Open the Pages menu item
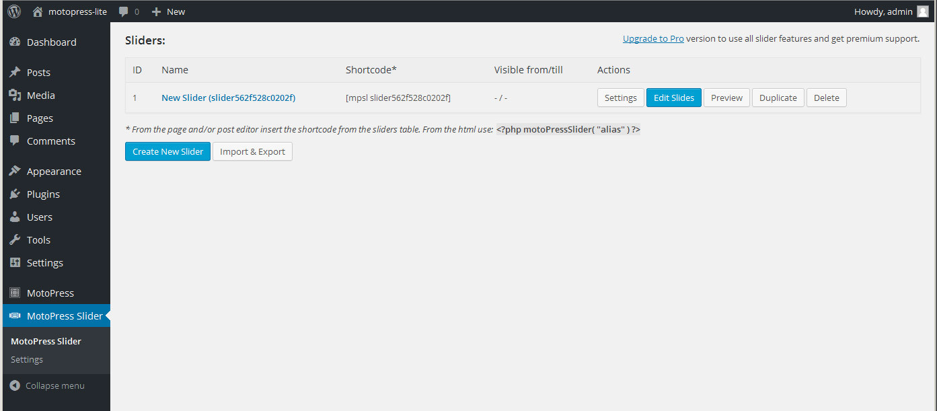Image resolution: width=937 pixels, height=411 pixels. [40, 118]
